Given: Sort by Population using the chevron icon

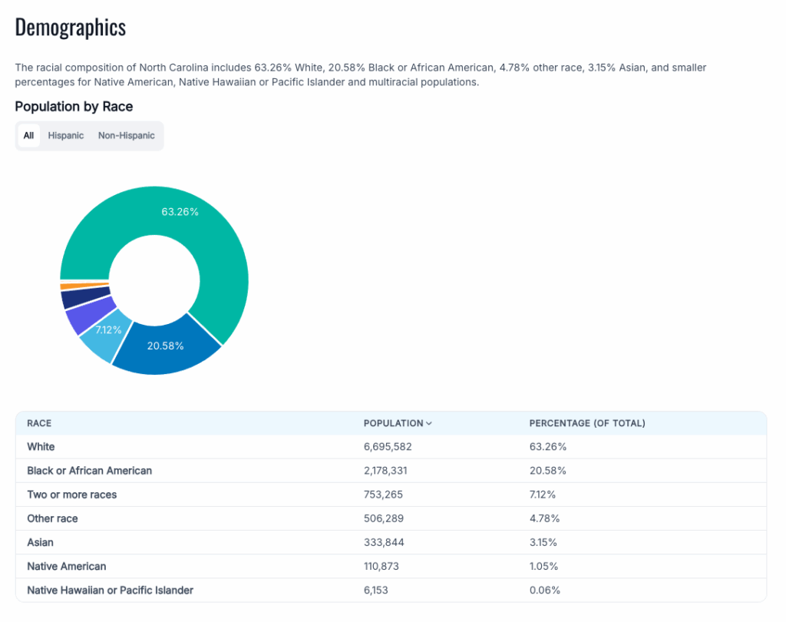Looking at the screenshot, I should point(429,424).
